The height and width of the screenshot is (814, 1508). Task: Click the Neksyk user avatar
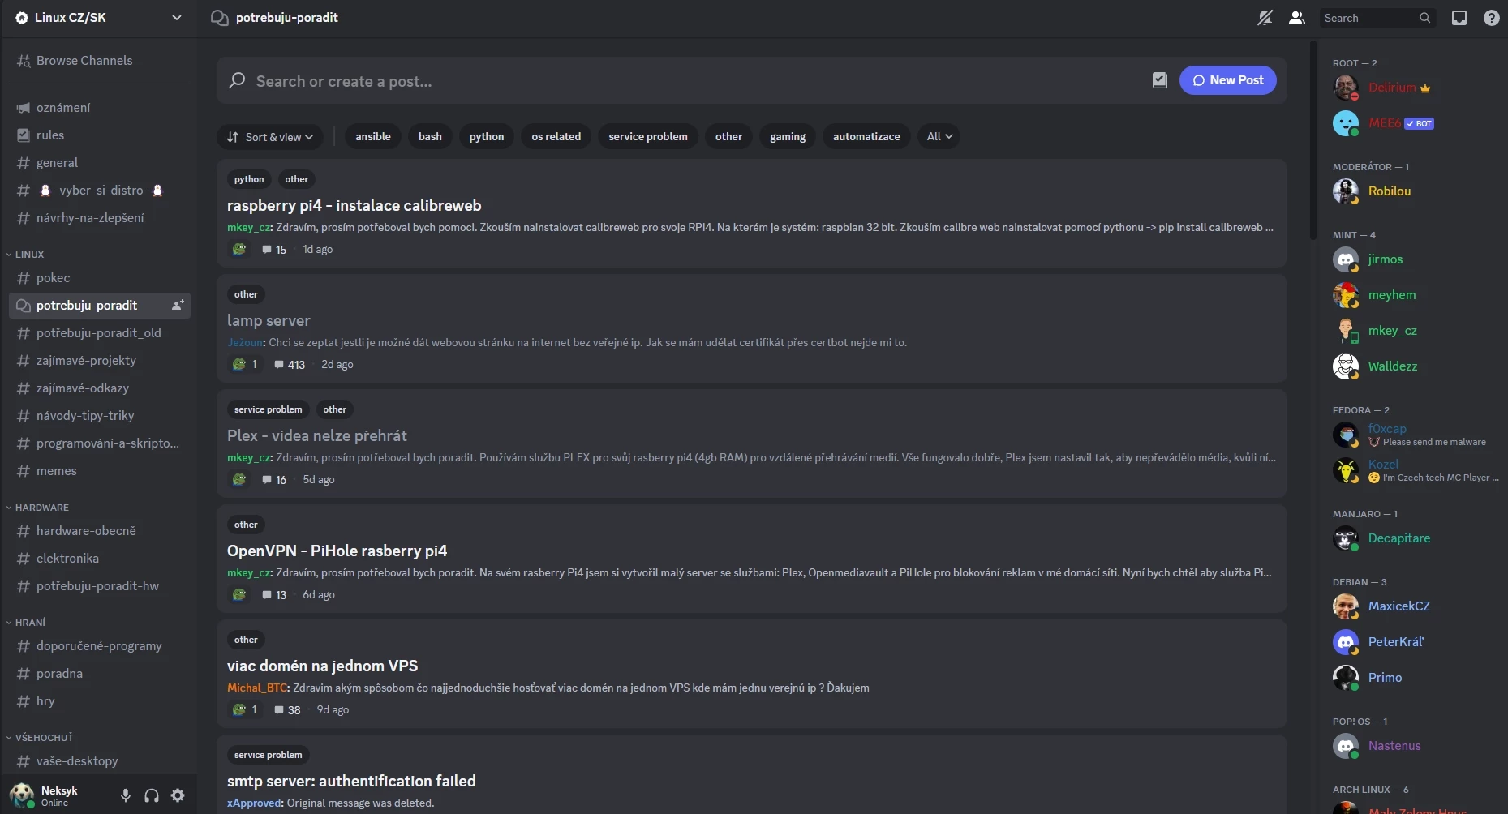tap(22, 795)
